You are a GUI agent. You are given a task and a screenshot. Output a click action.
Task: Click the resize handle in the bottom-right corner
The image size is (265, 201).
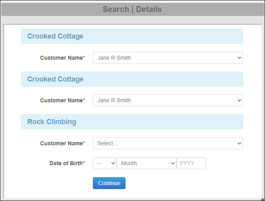coord(263,199)
